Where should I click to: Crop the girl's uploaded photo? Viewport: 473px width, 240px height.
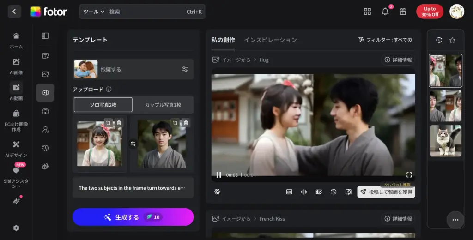click(x=108, y=123)
